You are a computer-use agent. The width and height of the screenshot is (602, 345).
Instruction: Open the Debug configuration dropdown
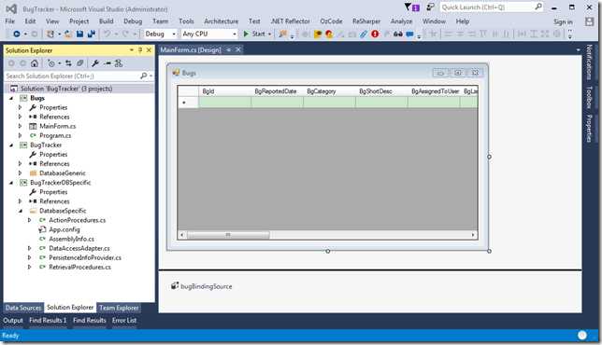(174, 34)
